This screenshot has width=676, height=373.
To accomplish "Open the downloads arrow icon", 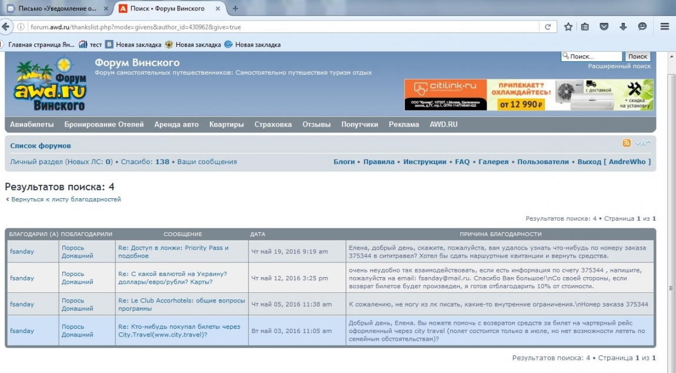I will click(623, 27).
